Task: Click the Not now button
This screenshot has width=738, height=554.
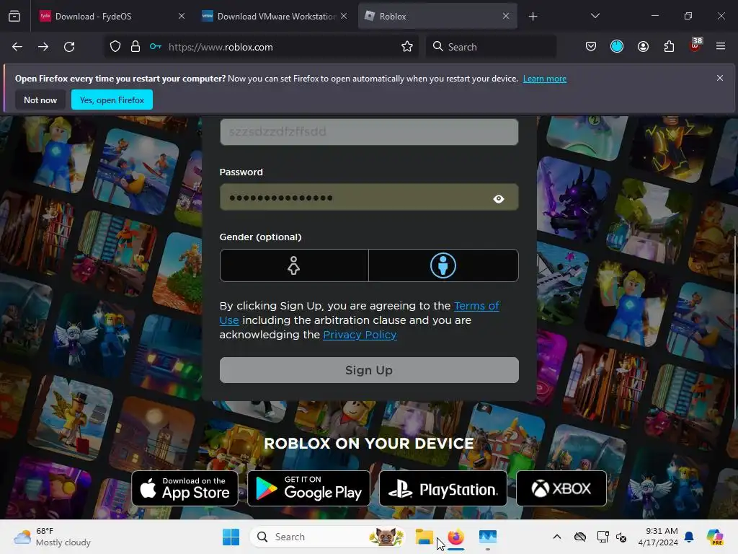Action: [x=40, y=100]
